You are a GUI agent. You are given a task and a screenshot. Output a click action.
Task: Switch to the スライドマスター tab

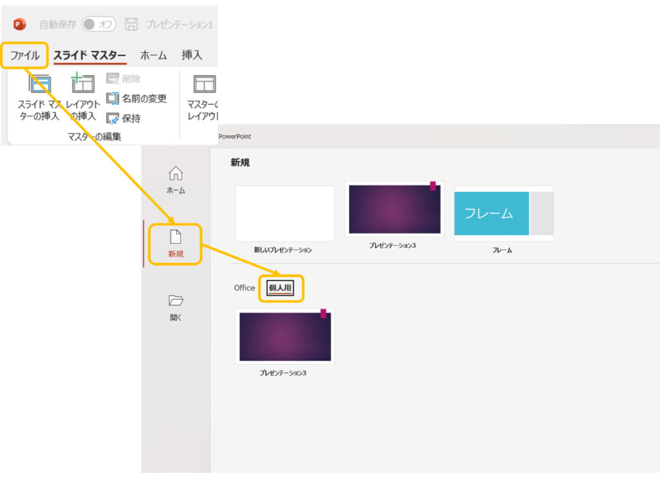click(90, 56)
